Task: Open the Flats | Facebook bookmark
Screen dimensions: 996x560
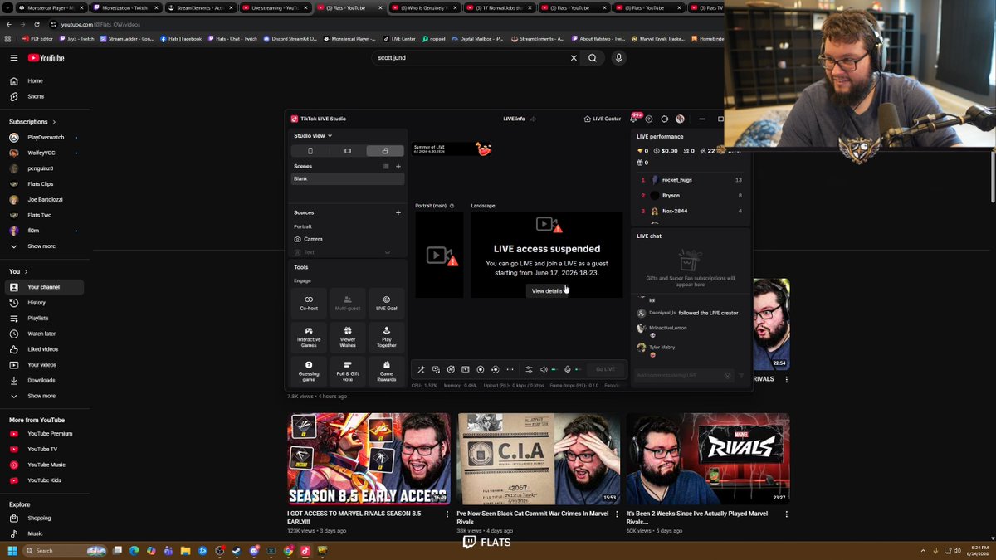Action: click(180, 38)
